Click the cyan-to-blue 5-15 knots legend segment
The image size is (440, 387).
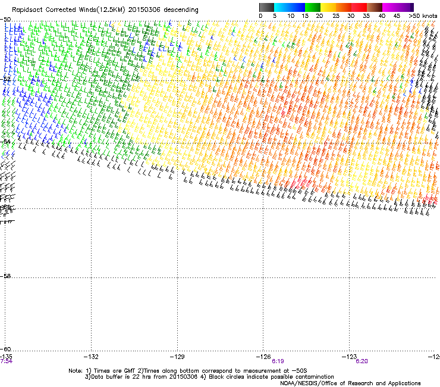tap(290, 7)
